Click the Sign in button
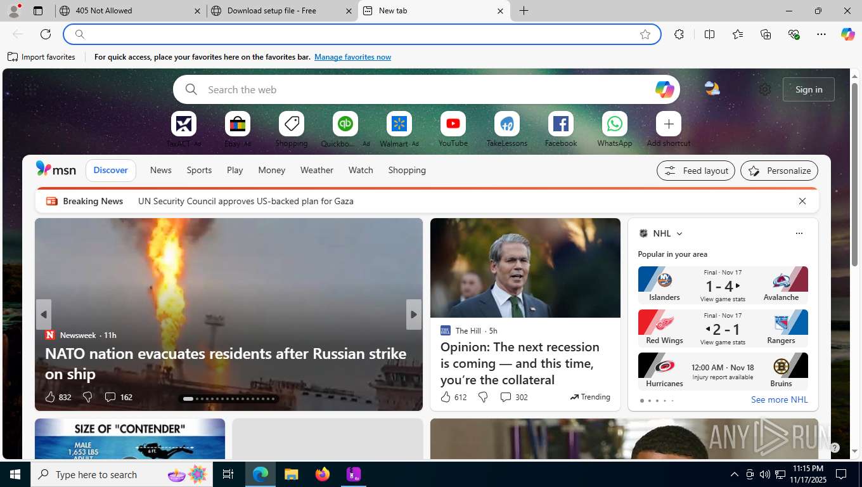 pyautogui.click(x=809, y=89)
